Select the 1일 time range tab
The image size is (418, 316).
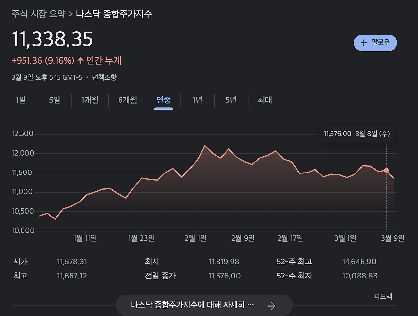click(21, 100)
